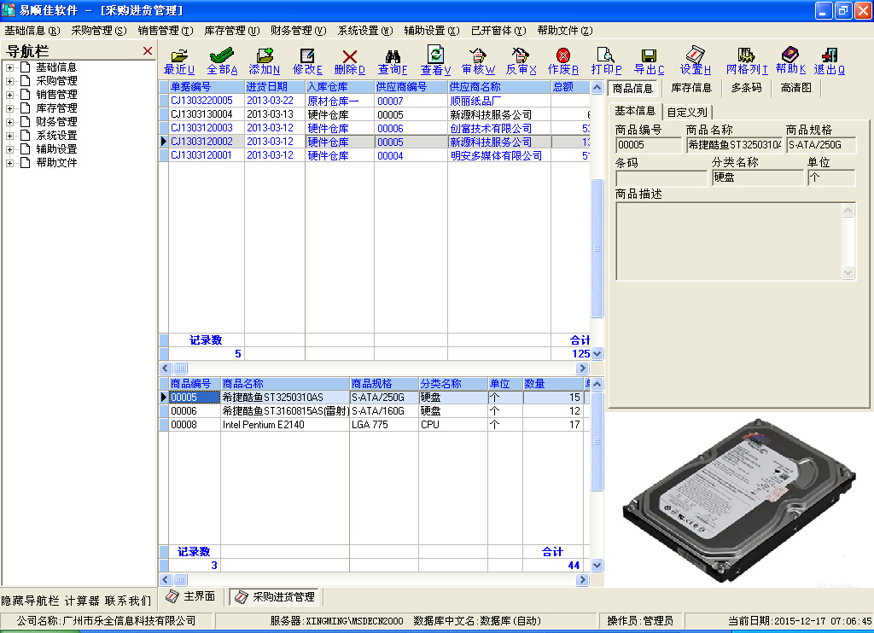Click the 作废 (Void) toolbar icon

[x=563, y=55]
